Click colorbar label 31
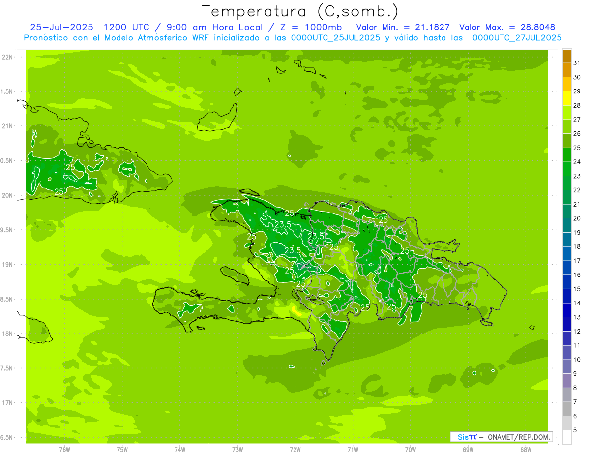The width and height of the screenshot is (590, 456). tap(577, 63)
